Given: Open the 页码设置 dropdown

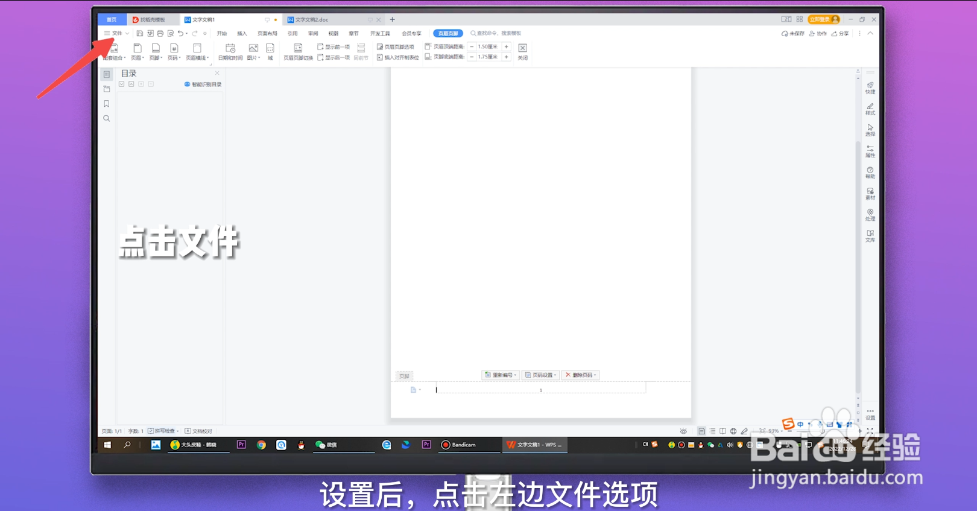Looking at the screenshot, I should pos(541,375).
